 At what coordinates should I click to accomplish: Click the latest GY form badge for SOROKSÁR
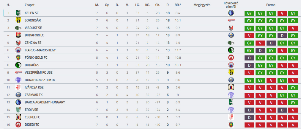[x=293, y=21]
